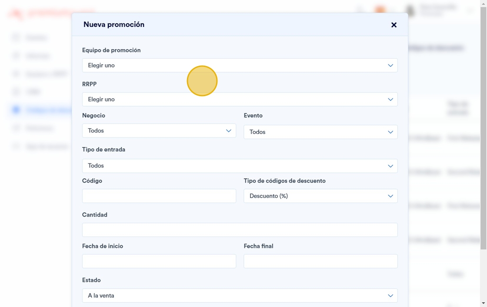
Task: Click the Código text field
Action: 159,196
